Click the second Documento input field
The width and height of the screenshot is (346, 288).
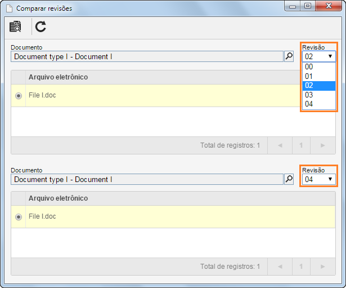coord(147,179)
